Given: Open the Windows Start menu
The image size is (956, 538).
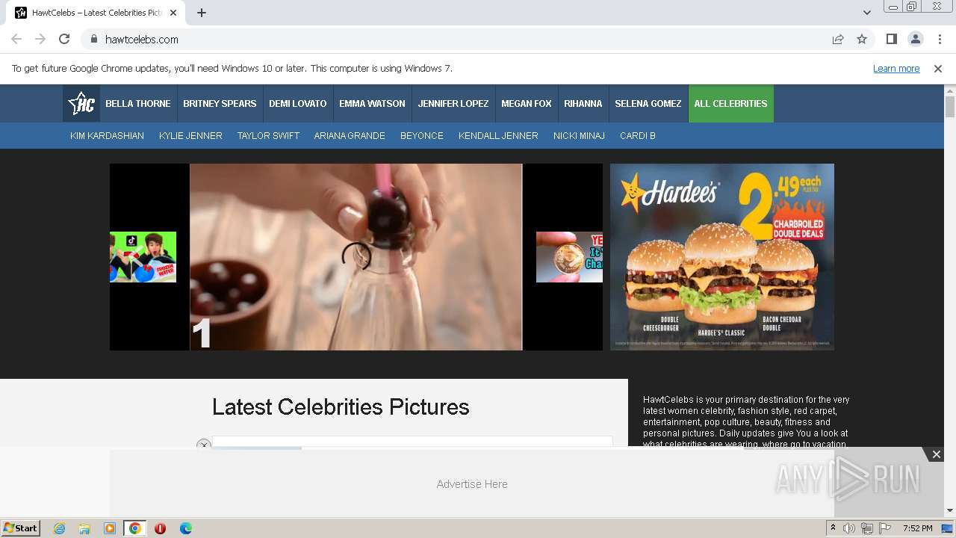Looking at the screenshot, I should (x=21, y=528).
